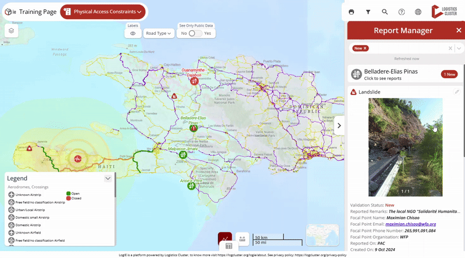Screen dimensions: 465x258
Task: Select the Belladere-Elias Pinas crossing alert marker
Action: [x=194, y=128]
